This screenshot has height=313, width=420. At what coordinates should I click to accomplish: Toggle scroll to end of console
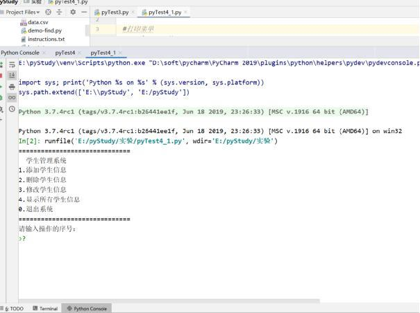point(12,75)
